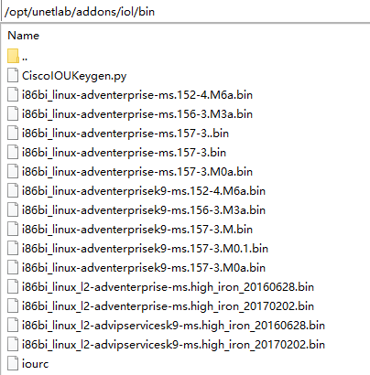Screen dimensions: 370x375
Task: Click file icon for adventerprise-ms.157-3.M0a.bin
Action: 13,171
